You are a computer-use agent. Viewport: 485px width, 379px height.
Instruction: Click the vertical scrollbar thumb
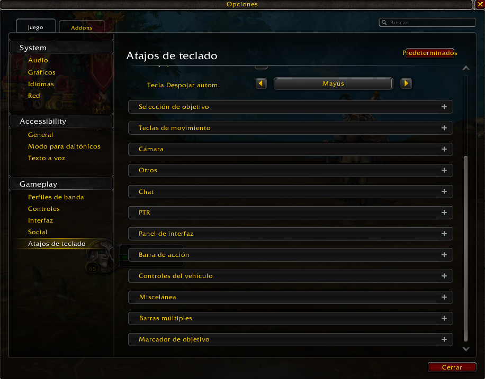pyautogui.click(x=465, y=248)
